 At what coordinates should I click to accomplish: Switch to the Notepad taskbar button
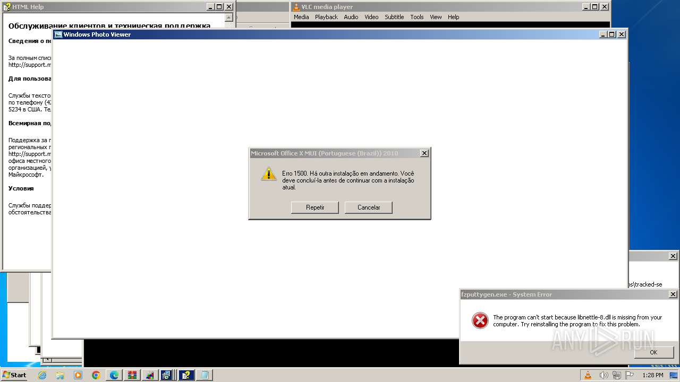205,375
